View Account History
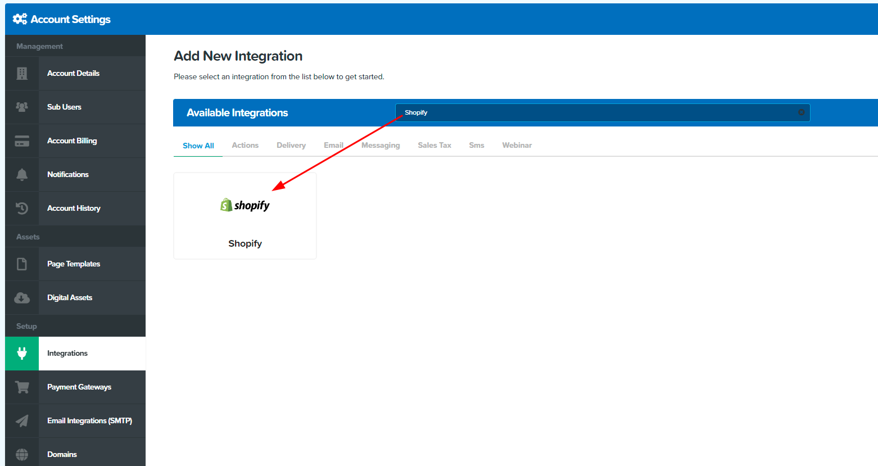This screenshot has width=878, height=466. click(x=75, y=208)
